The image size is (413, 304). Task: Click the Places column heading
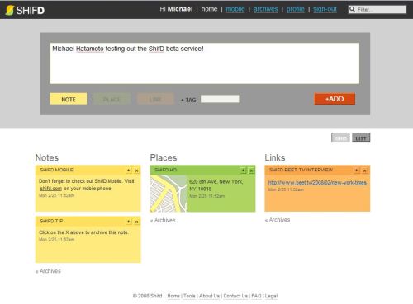164,157
